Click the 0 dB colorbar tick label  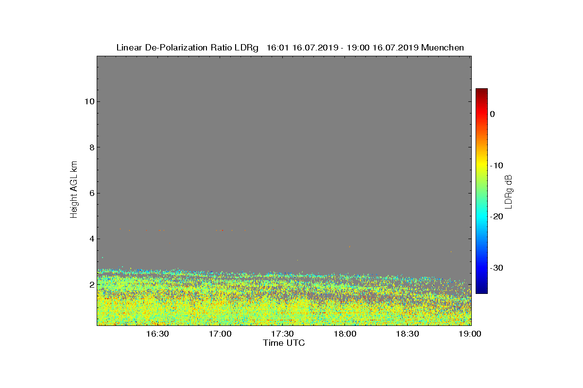click(x=492, y=114)
